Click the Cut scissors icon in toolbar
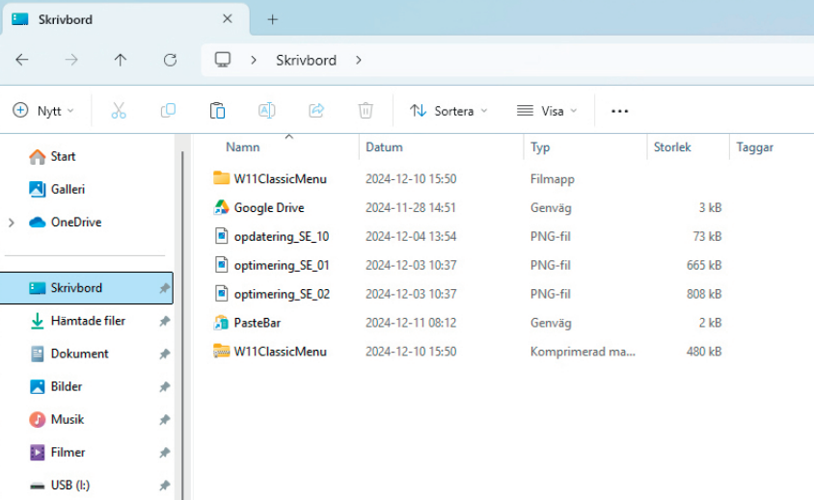 click(x=119, y=111)
